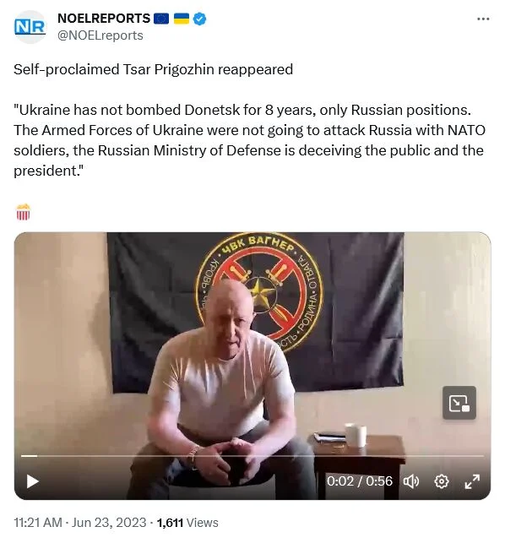This screenshot has height=543, width=505.
Task: View the 1,611 Views count
Action: click(187, 523)
